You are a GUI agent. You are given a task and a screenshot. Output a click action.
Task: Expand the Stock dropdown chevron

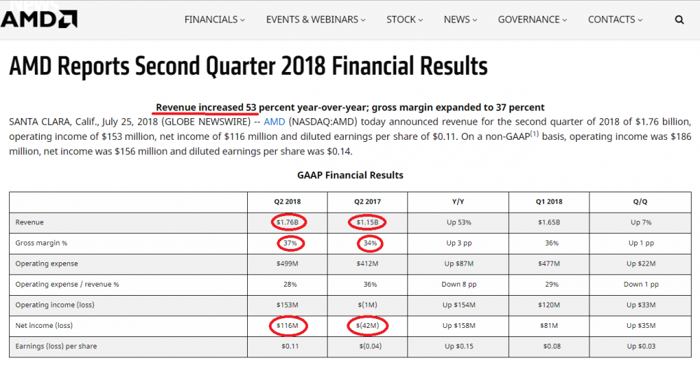click(x=420, y=20)
